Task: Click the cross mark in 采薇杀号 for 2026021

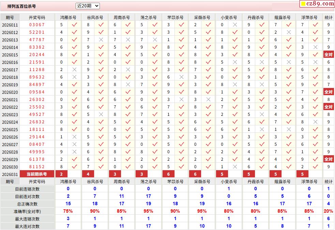Action: (x=208, y=100)
